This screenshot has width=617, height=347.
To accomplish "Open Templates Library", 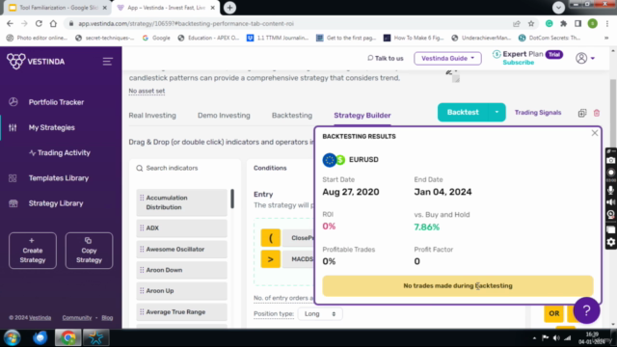I will pos(59,177).
